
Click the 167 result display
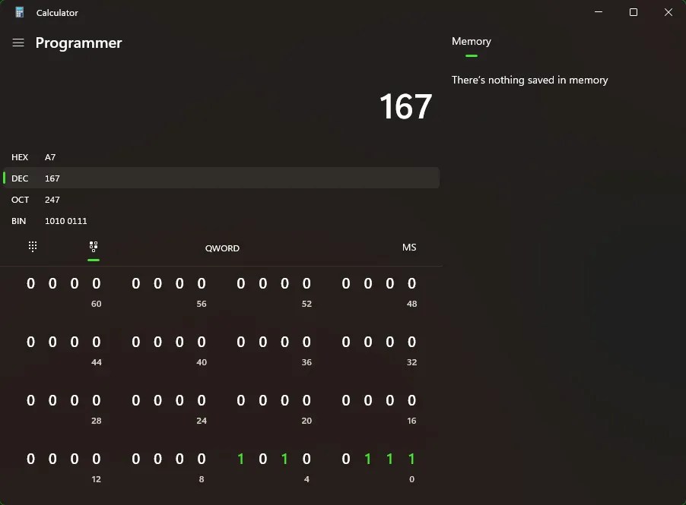click(x=405, y=107)
